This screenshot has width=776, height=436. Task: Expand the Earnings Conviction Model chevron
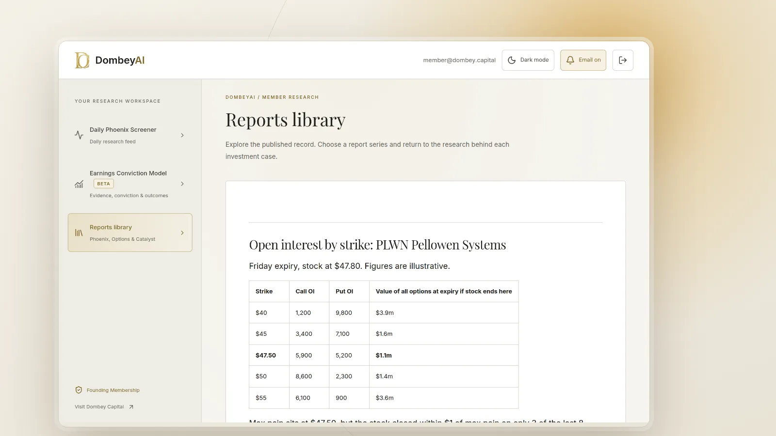(182, 184)
